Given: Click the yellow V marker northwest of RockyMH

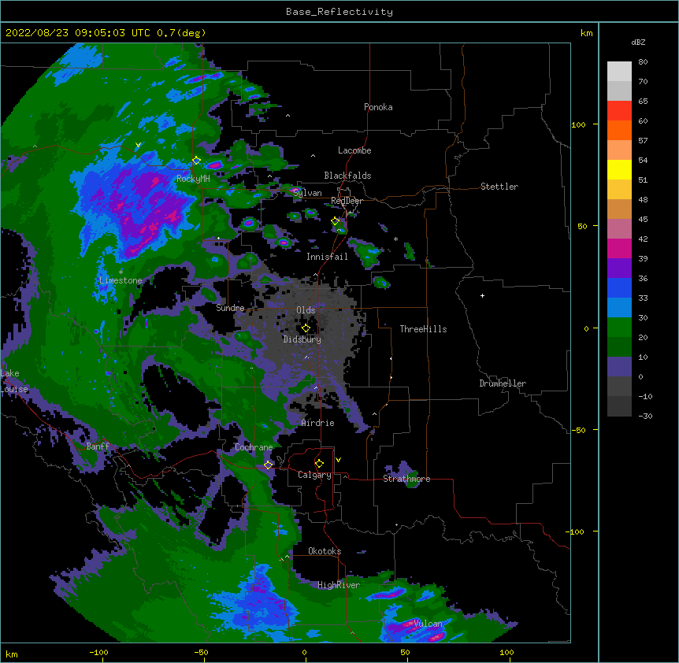Looking at the screenshot, I should click(138, 145).
